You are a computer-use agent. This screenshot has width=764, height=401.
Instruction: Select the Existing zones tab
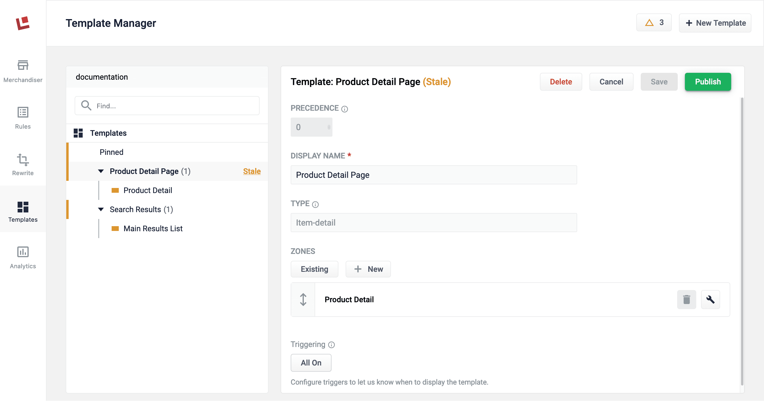point(314,269)
